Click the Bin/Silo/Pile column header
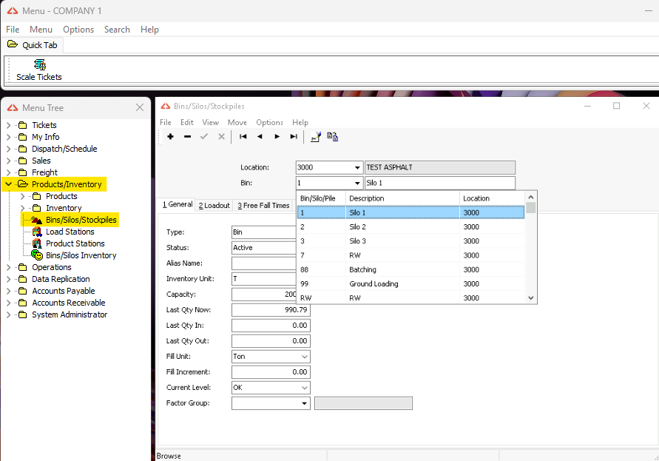 [x=322, y=198]
